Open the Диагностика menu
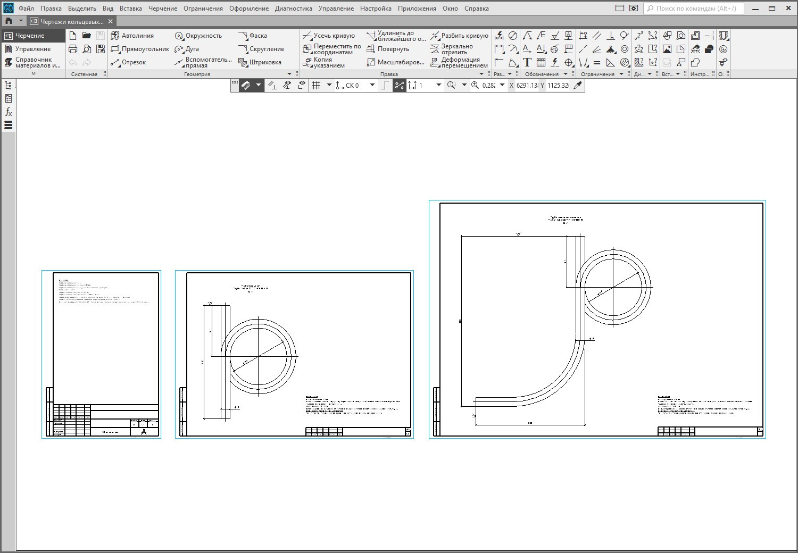The image size is (798, 553). 293,9
